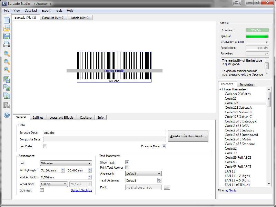Select the Barcode (Alt+1) tab
This screenshot has height=207, width=276.
tap(25, 18)
